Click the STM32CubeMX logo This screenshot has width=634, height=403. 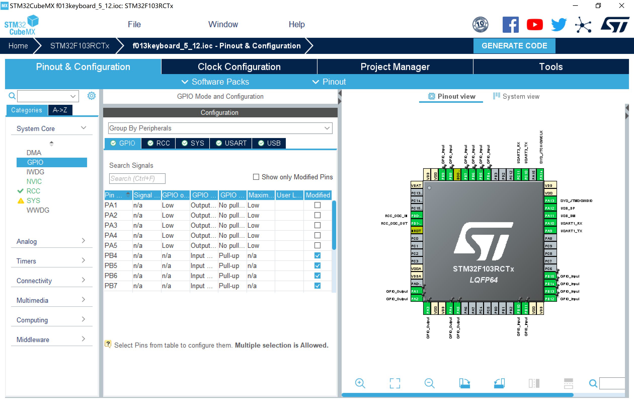(x=22, y=25)
